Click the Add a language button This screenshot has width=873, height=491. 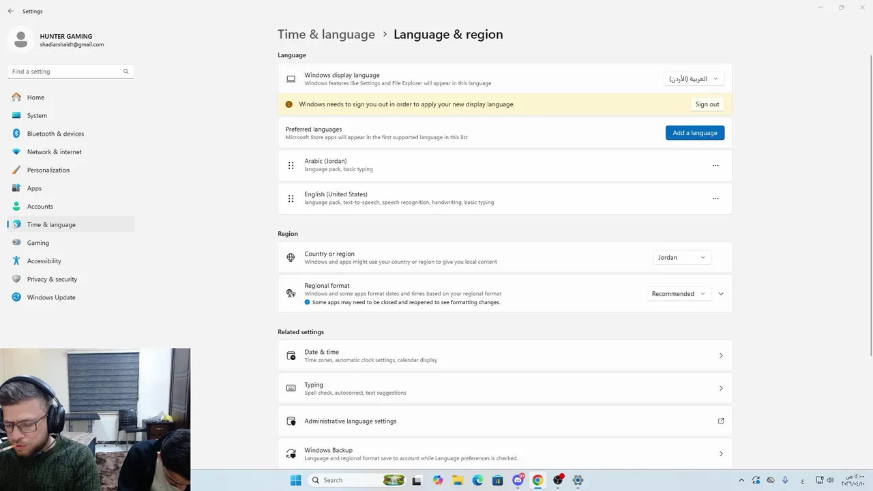tap(695, 133)
